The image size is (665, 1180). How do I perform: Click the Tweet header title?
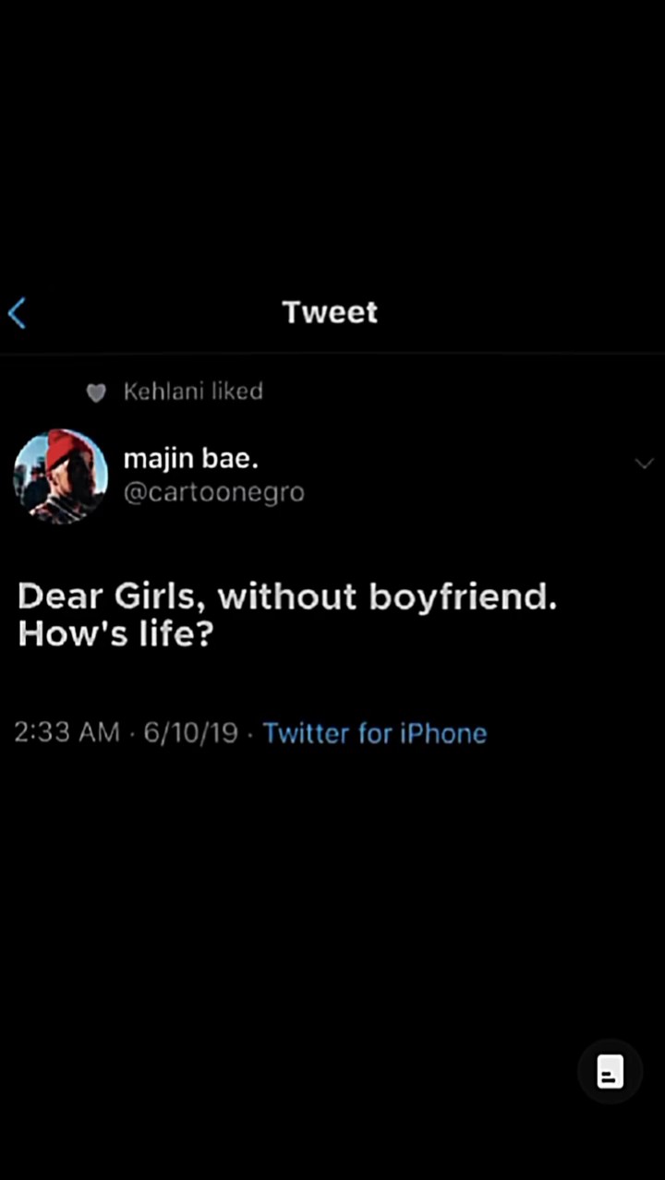pos(331,312)
